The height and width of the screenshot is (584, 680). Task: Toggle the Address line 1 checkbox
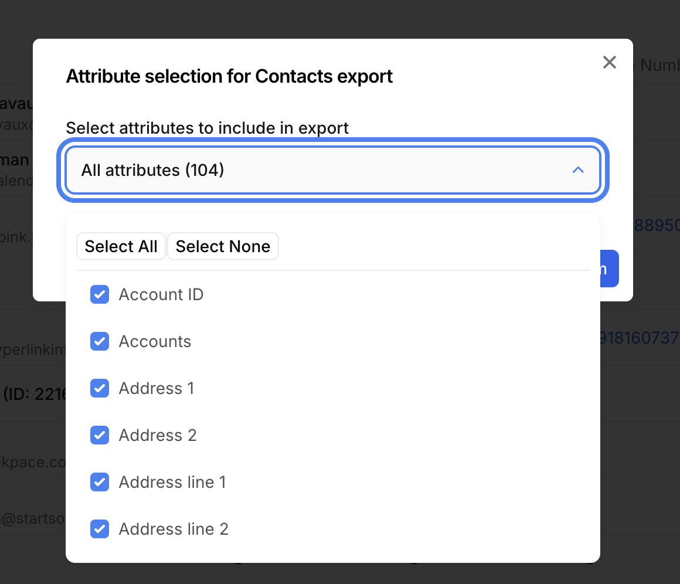(100, 482)
